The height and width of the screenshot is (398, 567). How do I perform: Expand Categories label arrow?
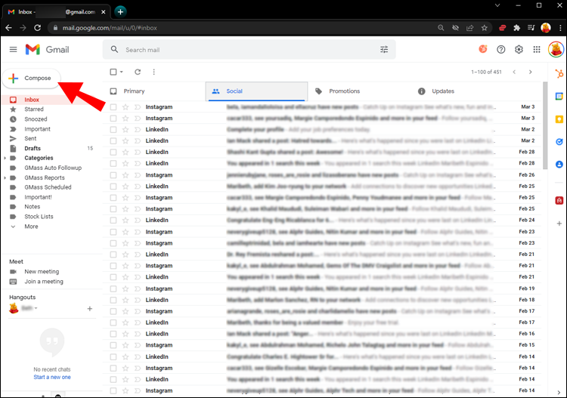(x=5, y=158)
